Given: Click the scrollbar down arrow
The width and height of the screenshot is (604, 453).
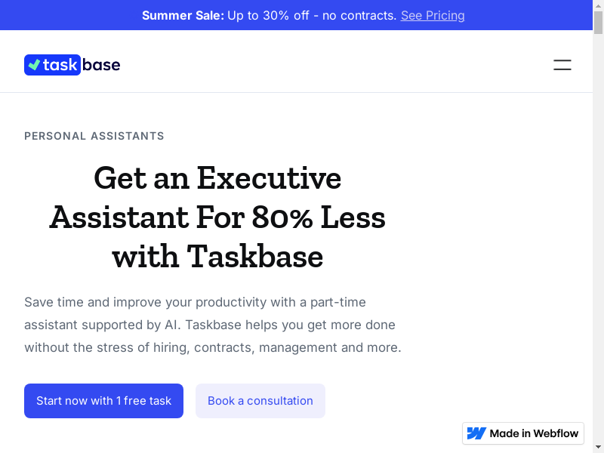Looking at the screenshot, I should tap(598, 447).
